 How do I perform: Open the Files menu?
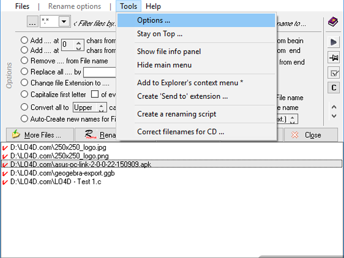click(22, 6)
